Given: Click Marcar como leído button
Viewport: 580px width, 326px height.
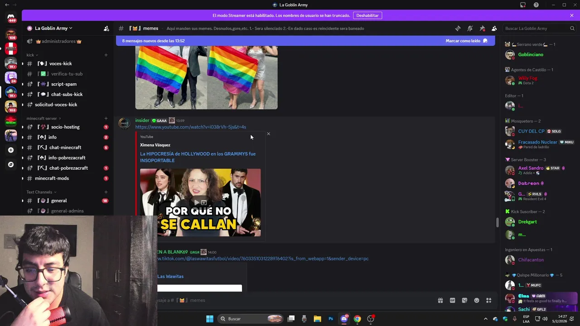Looking at the screenshot, I should 467,41.
